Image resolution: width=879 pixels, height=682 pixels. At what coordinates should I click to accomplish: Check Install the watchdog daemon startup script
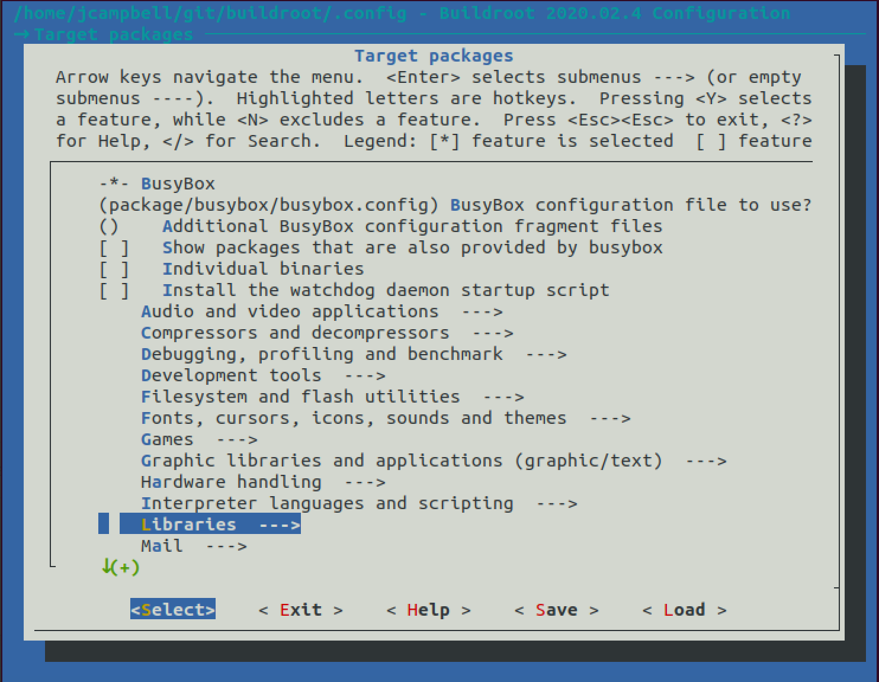pyautogui.click(x=114, y=290)
